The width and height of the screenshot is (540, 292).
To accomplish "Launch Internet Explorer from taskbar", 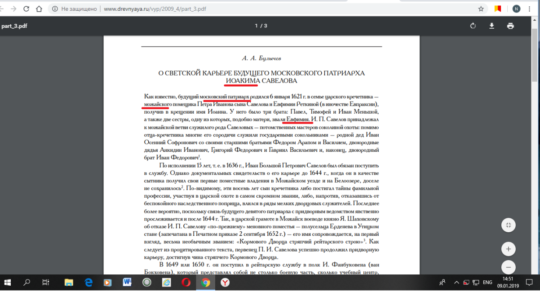I will pyautogui.click(x=166, y=283).
